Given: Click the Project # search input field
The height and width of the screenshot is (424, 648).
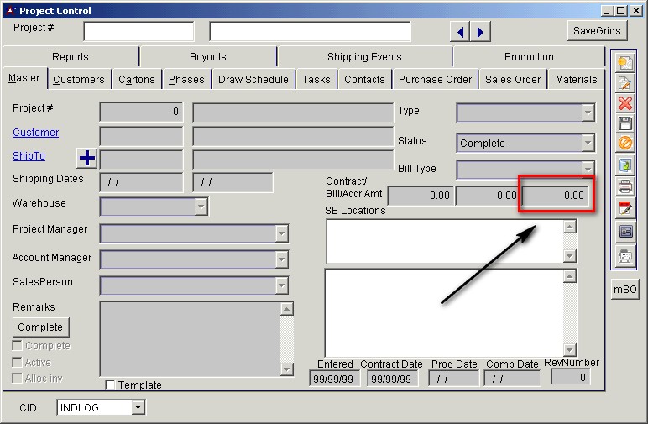Looking at the screenshot, I should 138,32.
